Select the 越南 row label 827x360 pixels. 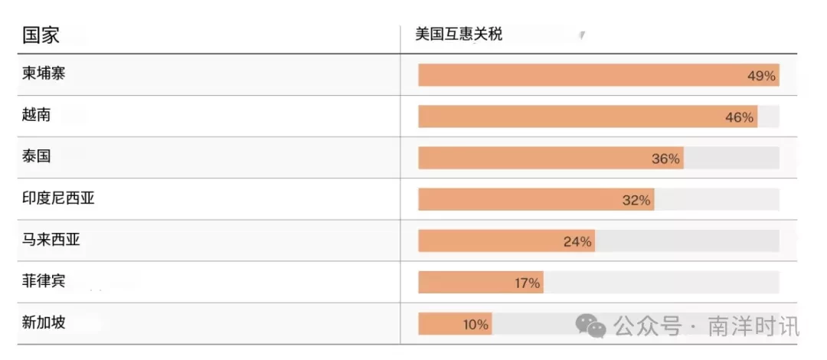coord(37,115)
